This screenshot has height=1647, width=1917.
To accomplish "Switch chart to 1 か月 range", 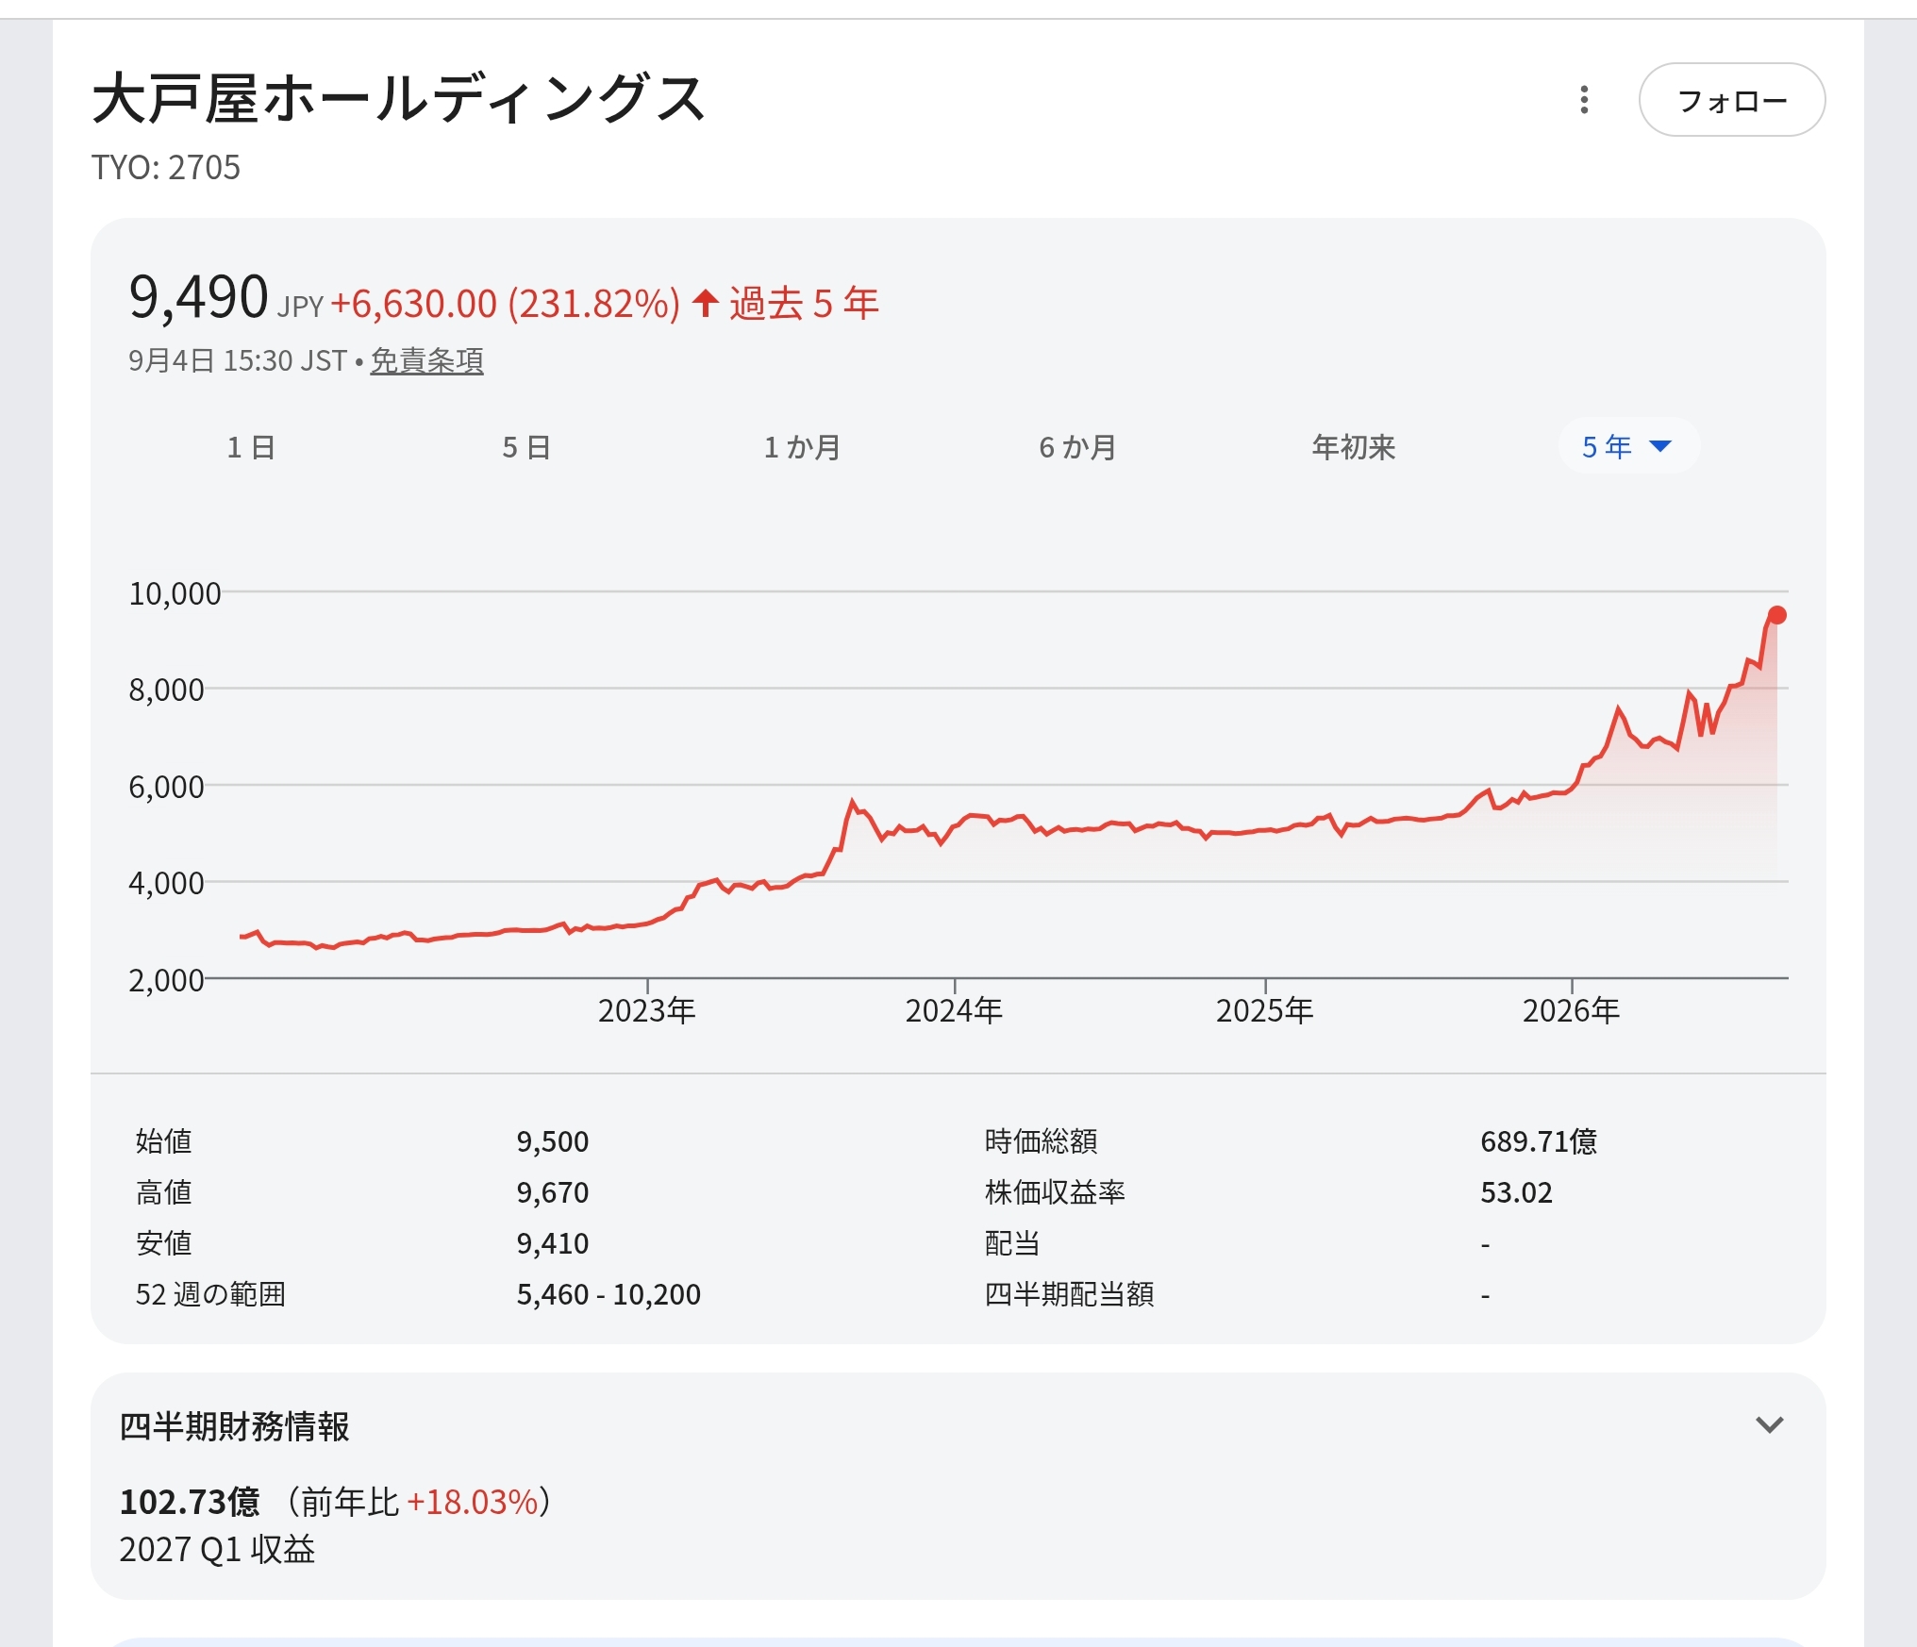I will 802,447.
